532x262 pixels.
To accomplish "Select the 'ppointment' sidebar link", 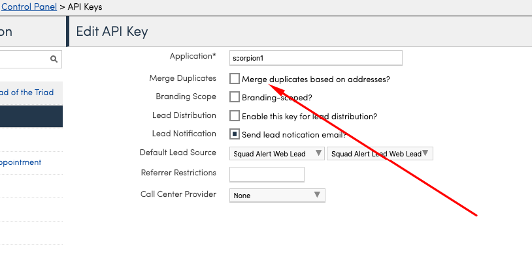I will coord(21,162).
